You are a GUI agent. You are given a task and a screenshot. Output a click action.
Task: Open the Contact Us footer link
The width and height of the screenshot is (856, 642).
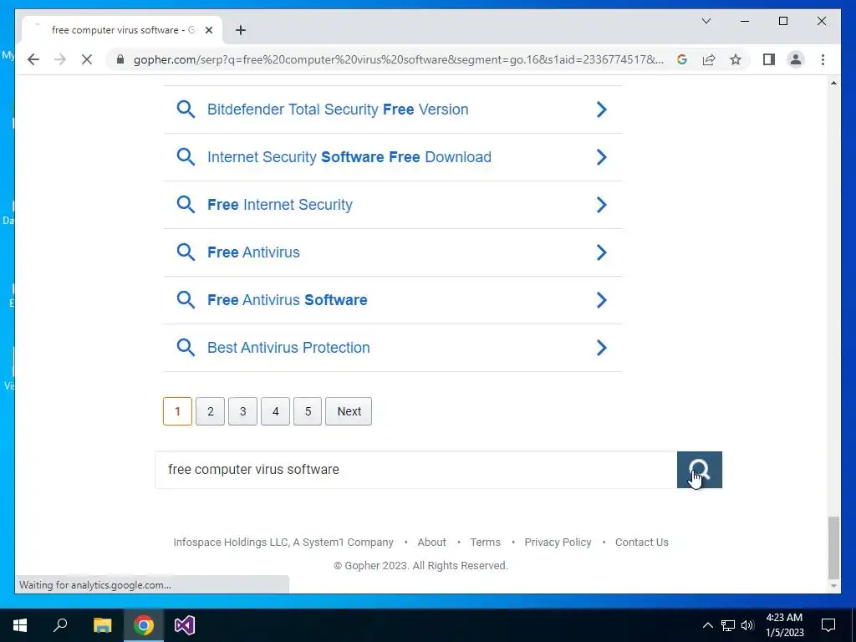[642, 542]
